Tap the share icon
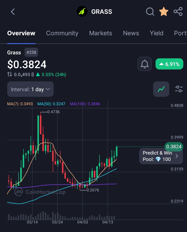187x232 pixels. [178, 12]
